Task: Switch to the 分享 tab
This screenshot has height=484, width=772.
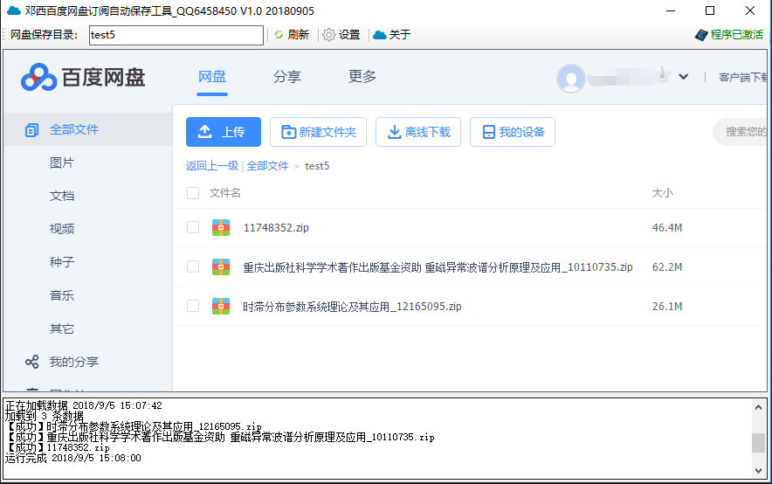Action: tap(287, 77)
